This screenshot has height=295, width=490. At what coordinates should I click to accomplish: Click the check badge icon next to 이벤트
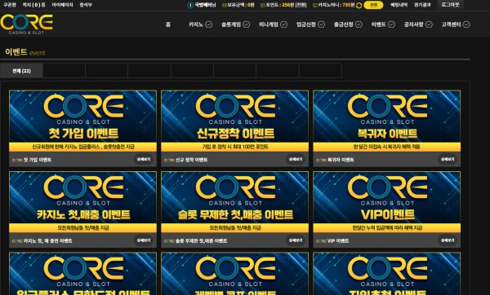point(391,24)
